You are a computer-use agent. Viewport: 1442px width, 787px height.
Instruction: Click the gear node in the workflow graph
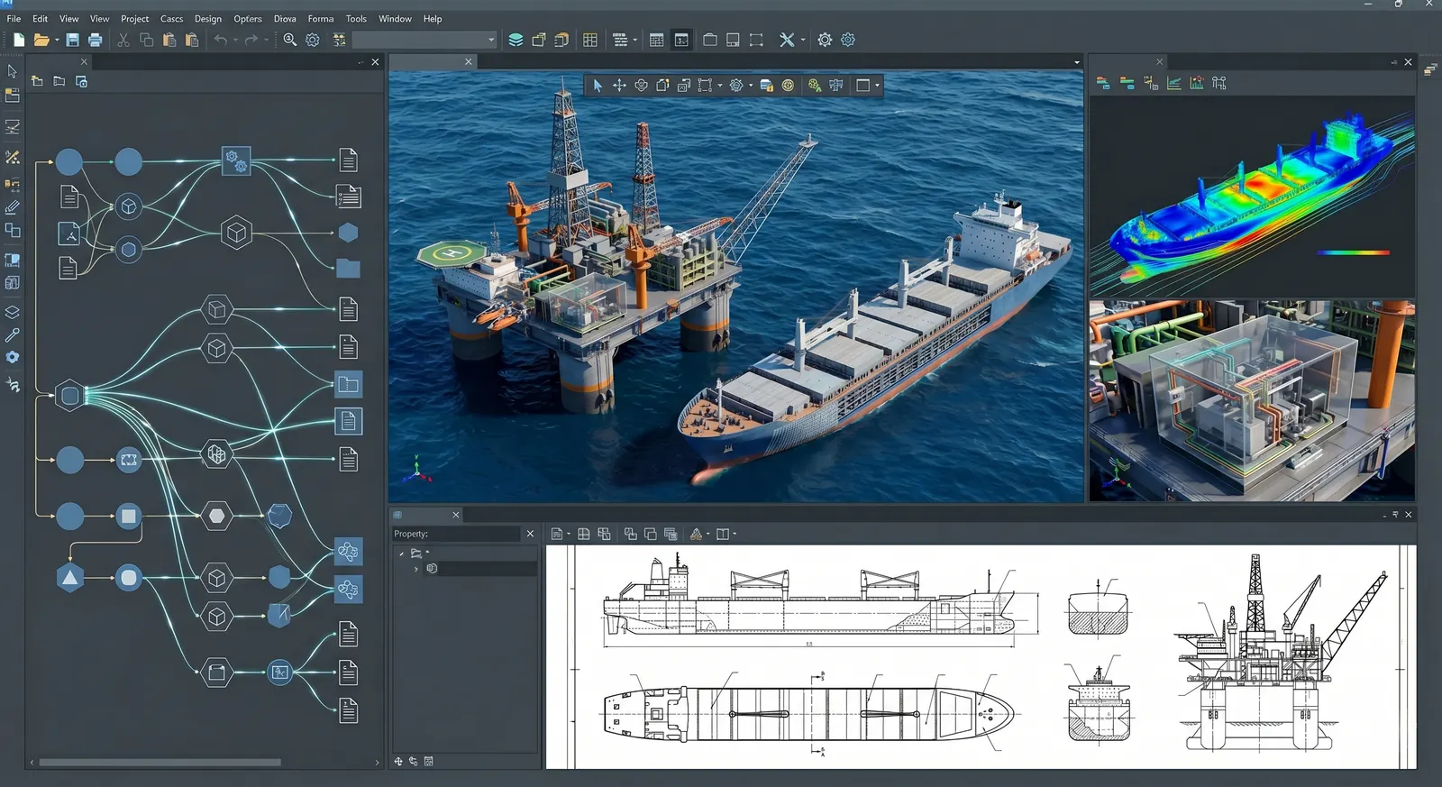236,161
